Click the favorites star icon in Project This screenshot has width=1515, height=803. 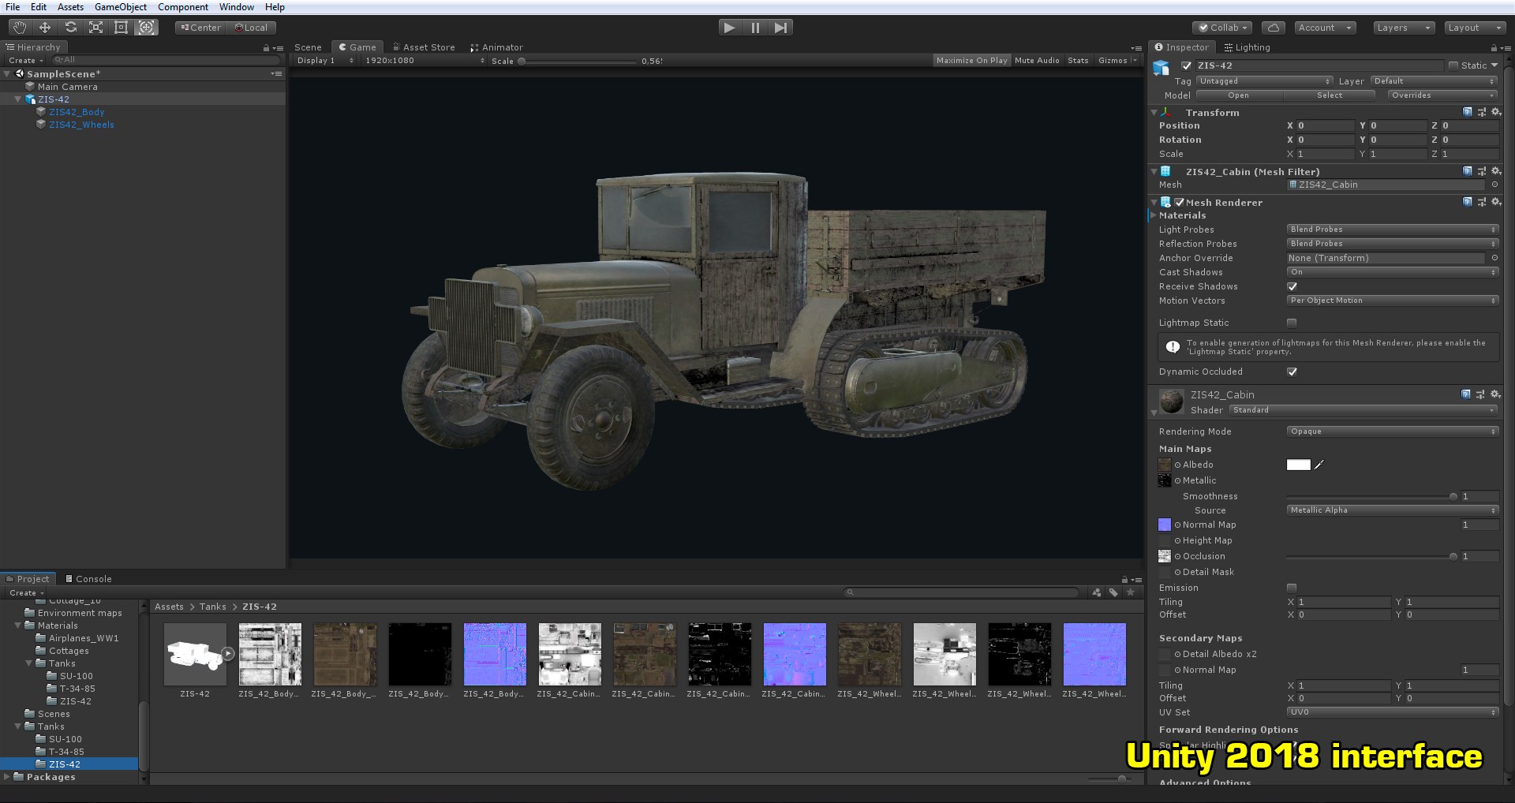pyautogui.click(x=1131, y=592)
